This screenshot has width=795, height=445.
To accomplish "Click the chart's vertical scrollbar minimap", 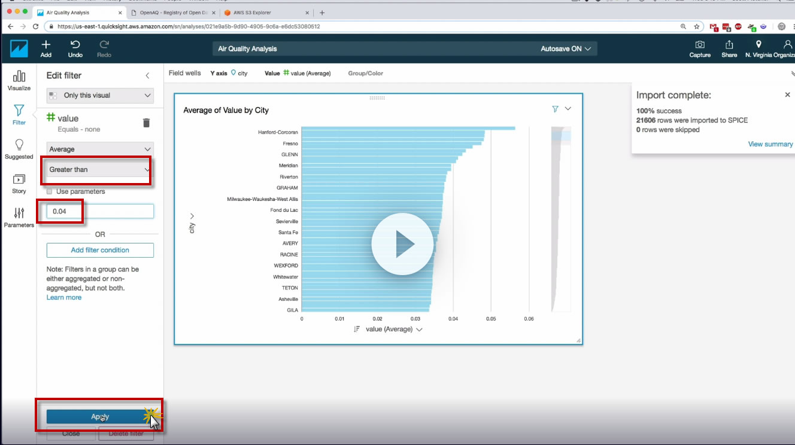I will (561, 219).
